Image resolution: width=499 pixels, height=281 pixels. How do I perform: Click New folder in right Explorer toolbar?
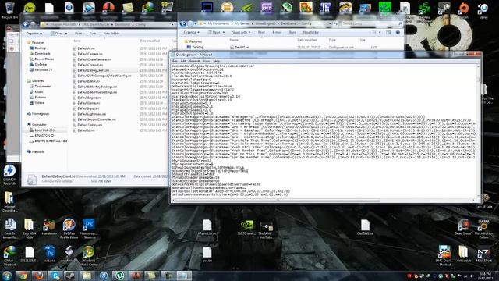point(311,32)
